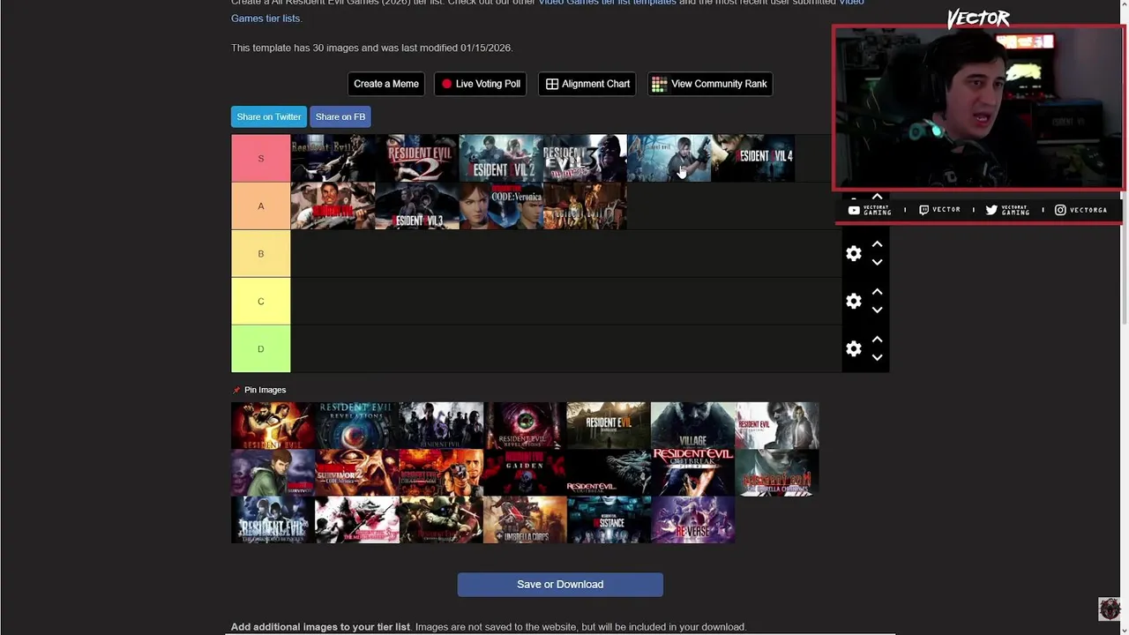Move tier B row down with arrow
1129x635 pixels.
[x=877, y=262]
